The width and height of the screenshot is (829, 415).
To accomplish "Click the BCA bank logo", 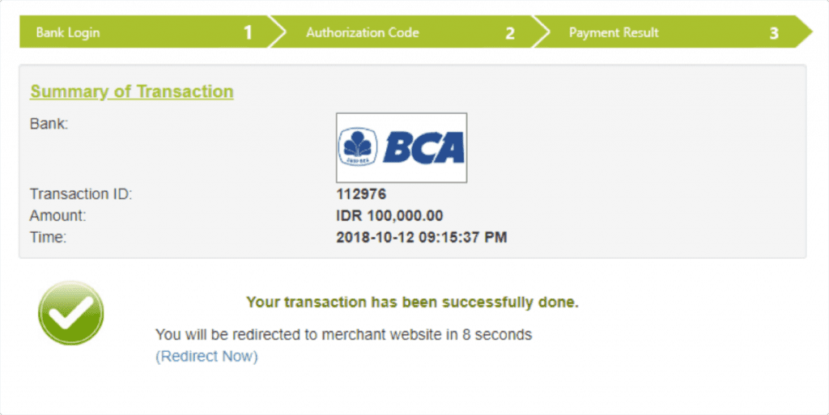I will pyautogui.click(x=402, y=148).
